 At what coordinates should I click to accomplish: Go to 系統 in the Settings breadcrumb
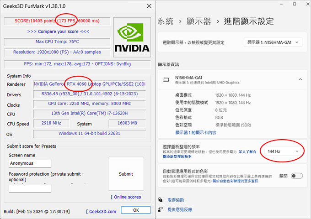pos(166,21)
